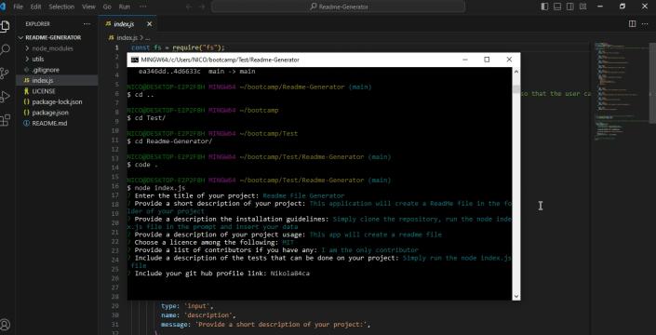Click the message: 'Provide a short description' line
The height and width of the screenshot is (335, 656).
[266, 325]
